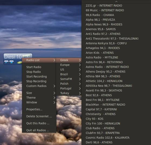The width and height of the screenshot is (151, 145).
Task: Select Astro Fm 96,4 - RETHYMNO
Action: coord(116,62)
